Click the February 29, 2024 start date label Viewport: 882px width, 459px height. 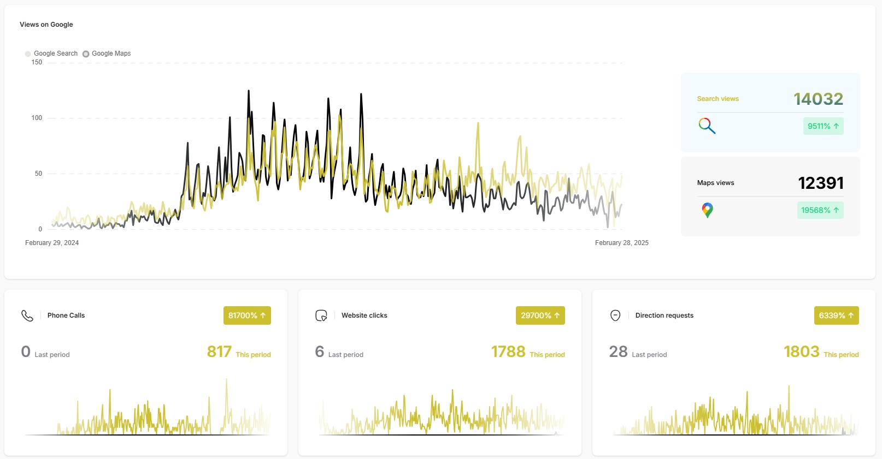tap(52, 243)
